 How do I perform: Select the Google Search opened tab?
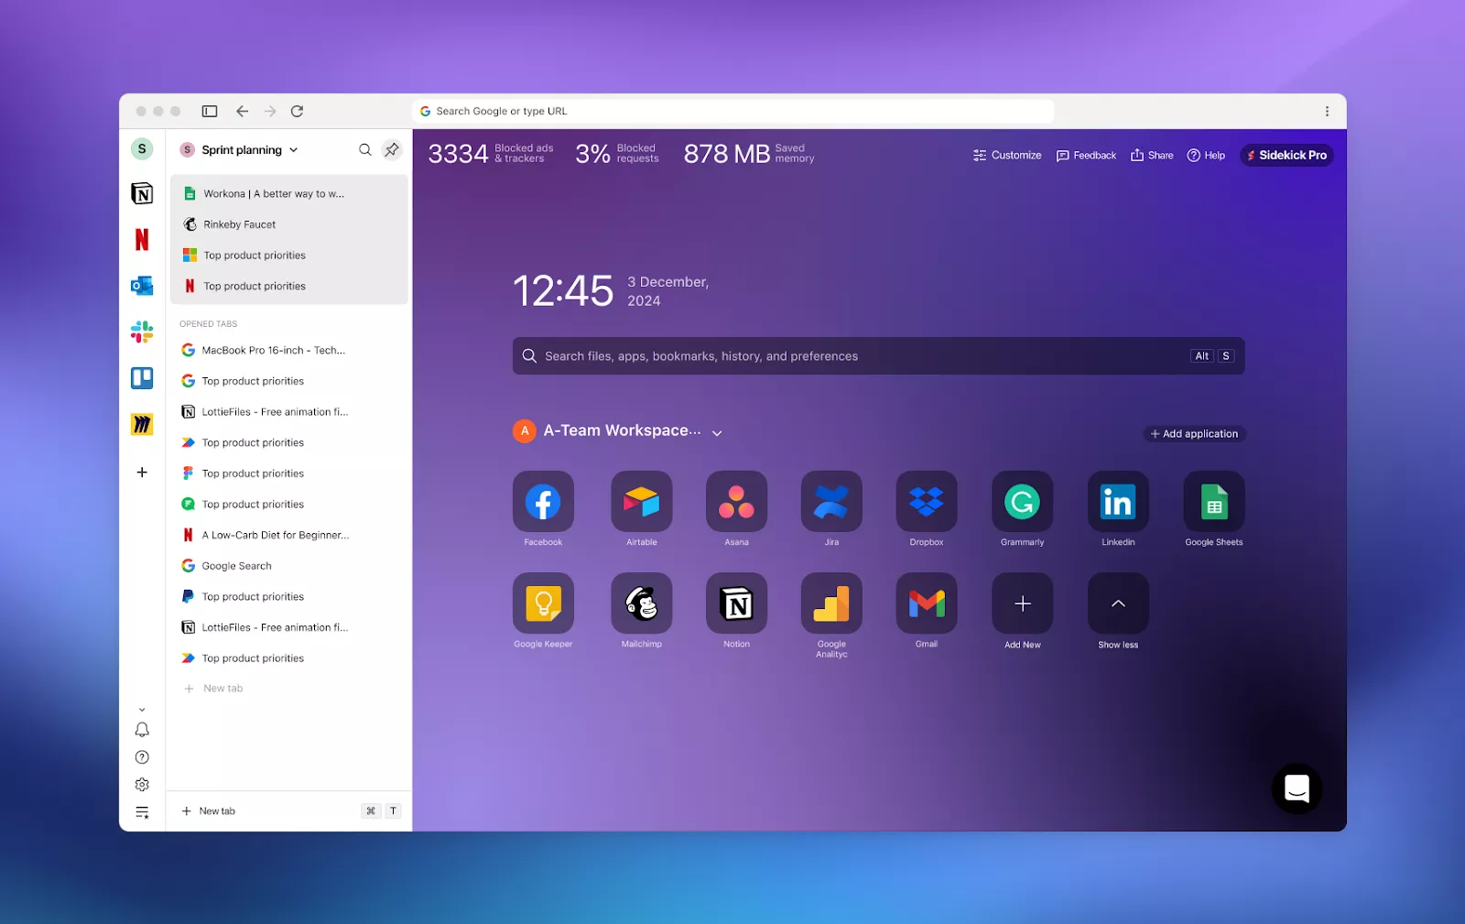coord(236,566)
